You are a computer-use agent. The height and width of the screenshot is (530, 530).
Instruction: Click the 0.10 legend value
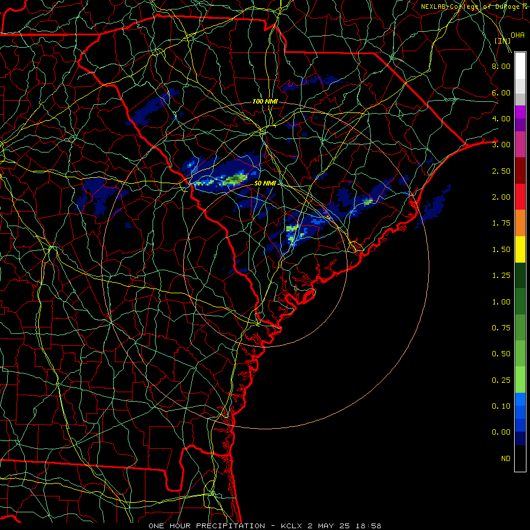[x=501, y=406]
